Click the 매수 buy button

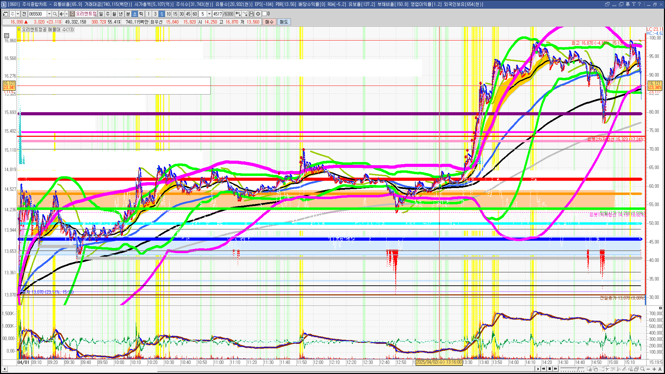coord(269,22)
